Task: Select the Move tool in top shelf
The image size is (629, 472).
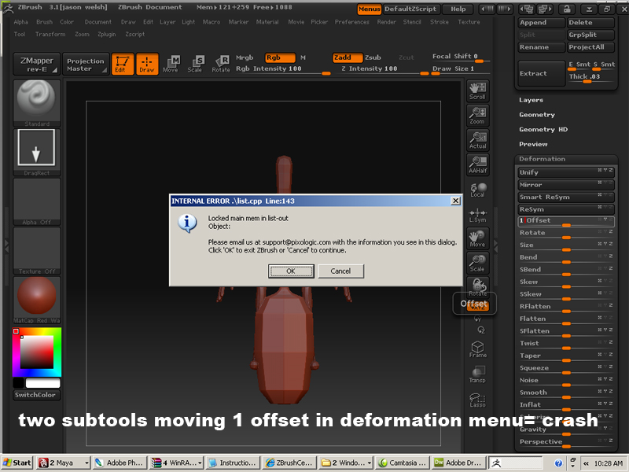Action: click(171, 64)
